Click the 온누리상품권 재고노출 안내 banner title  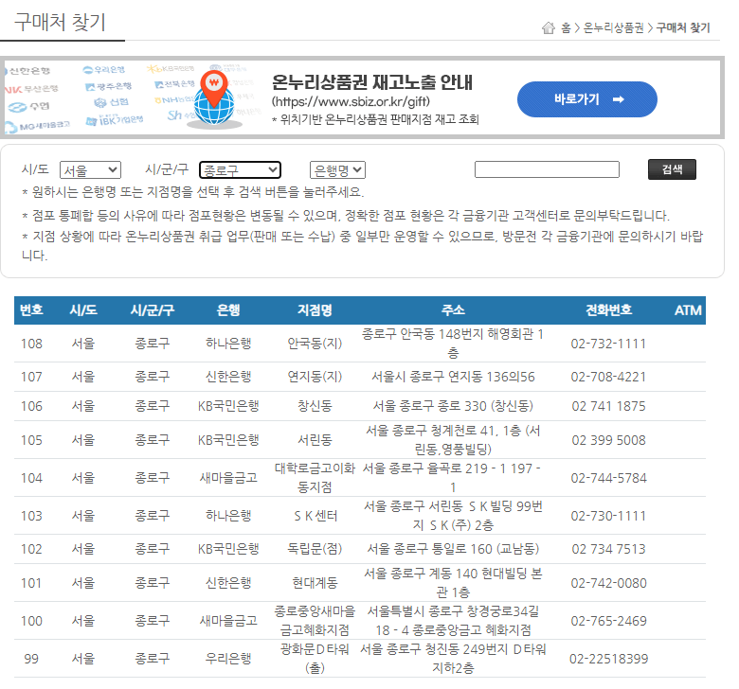(371, 82)
